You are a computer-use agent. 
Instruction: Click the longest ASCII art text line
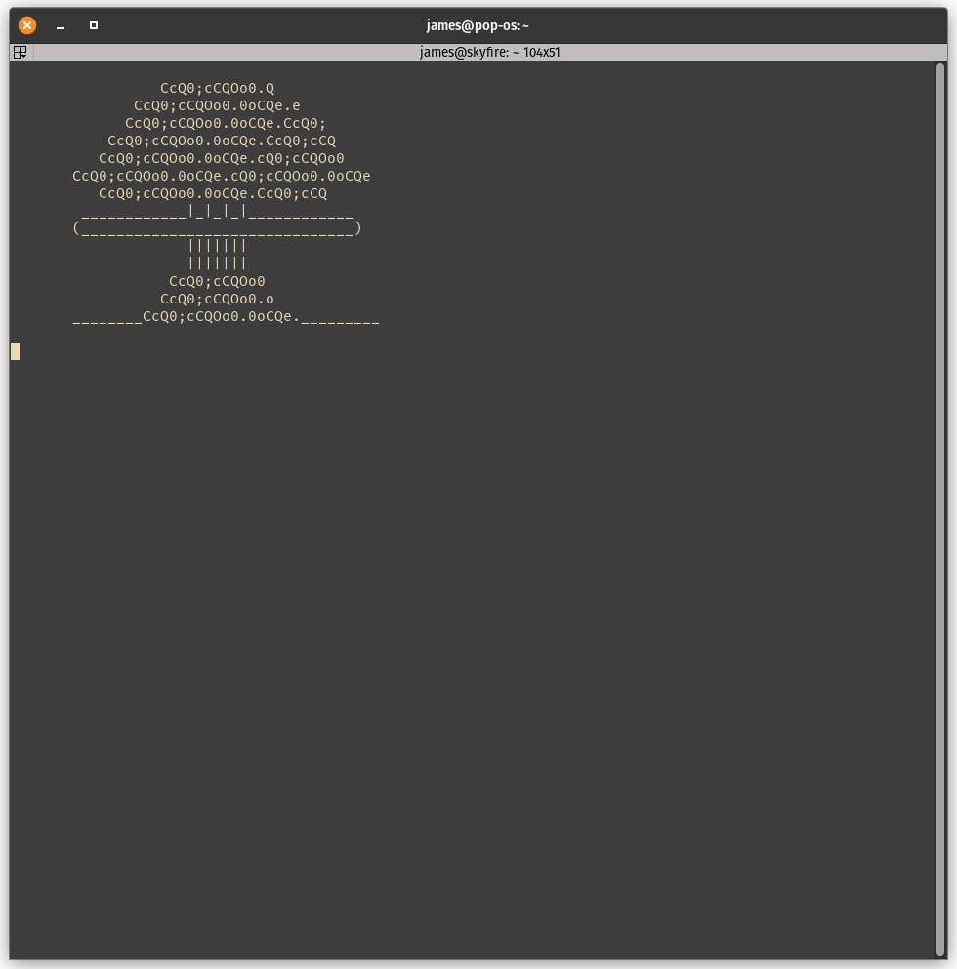click(222, 176)
